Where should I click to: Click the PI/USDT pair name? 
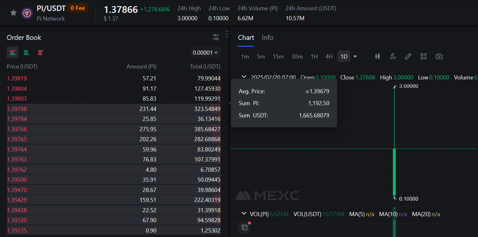51,8
